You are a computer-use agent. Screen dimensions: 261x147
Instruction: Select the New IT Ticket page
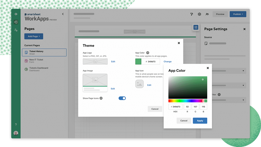(44, 61)
